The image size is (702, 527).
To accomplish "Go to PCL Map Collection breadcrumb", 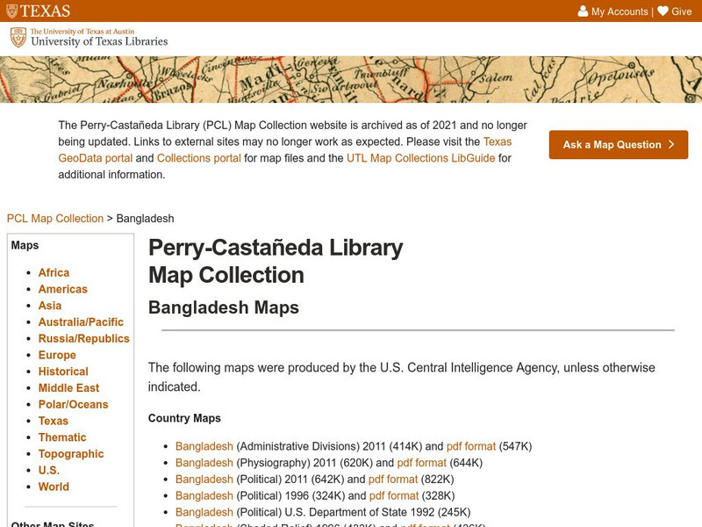I will coord(55,219).
